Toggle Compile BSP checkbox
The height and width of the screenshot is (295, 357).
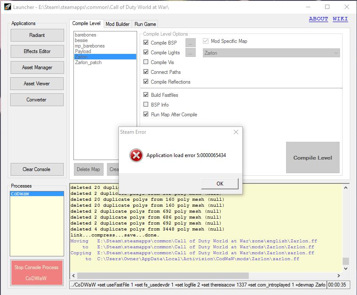click(146, 42)
